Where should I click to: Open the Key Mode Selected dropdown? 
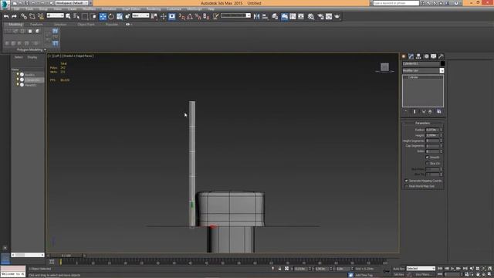[x=421, y=269]
